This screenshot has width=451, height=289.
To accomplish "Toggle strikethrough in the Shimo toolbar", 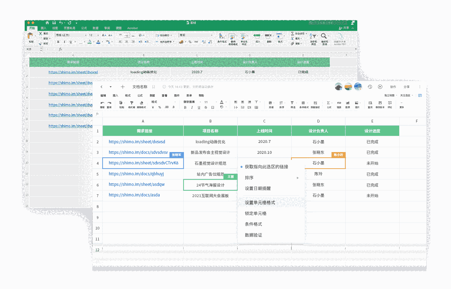I will click(206, 107).
